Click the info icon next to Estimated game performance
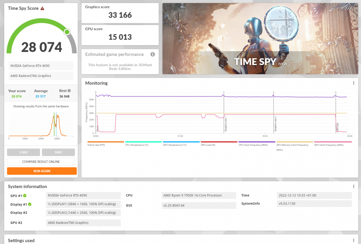 153,54
